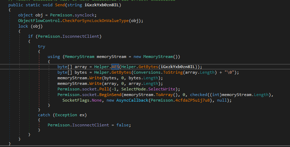Screen dimensions: 290x147
Task: Click the CheckForSyncLockOnValueType method name
Action: [x=95, y=21]
